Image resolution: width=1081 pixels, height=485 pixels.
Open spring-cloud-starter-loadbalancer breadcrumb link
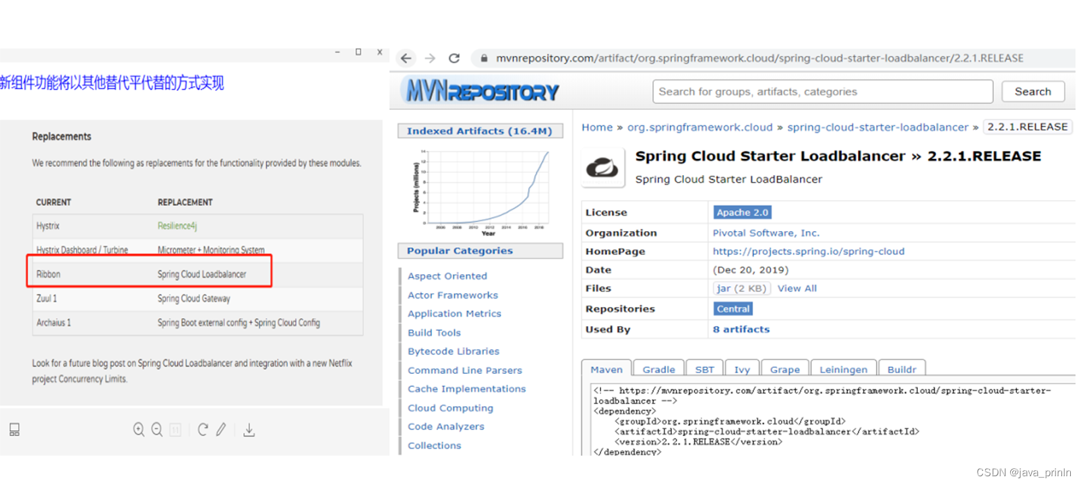[877, 127]
